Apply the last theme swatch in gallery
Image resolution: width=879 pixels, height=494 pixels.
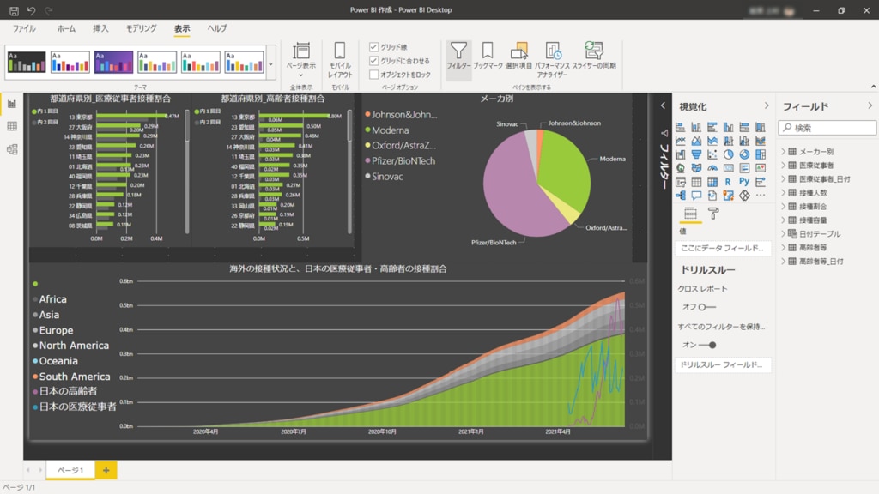click(x=244, y=62)
